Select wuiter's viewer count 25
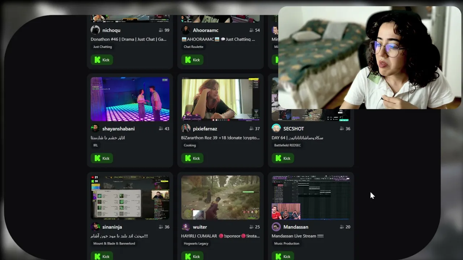463x260 pixels. 254,227
